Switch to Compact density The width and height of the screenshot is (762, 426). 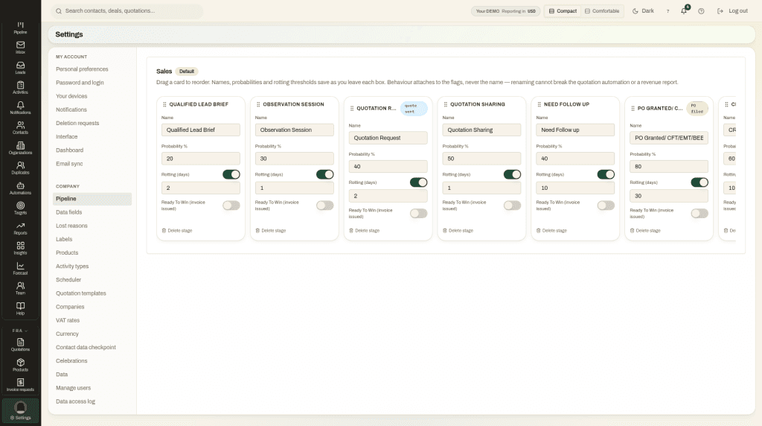(563, 11)
